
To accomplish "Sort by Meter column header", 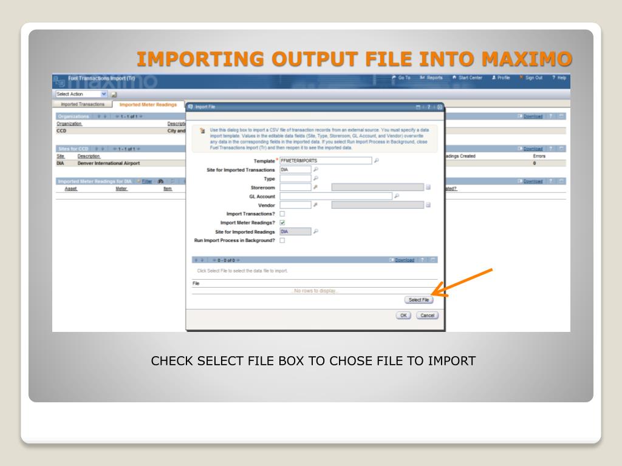I will 121,189.
